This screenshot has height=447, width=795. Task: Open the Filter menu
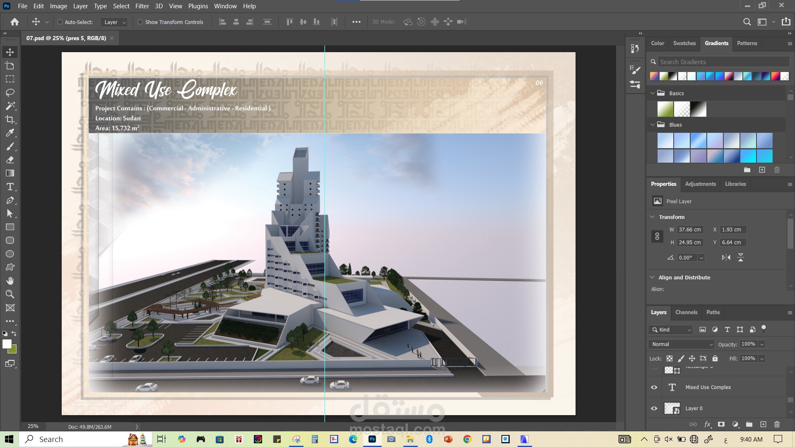click(142, 6)
